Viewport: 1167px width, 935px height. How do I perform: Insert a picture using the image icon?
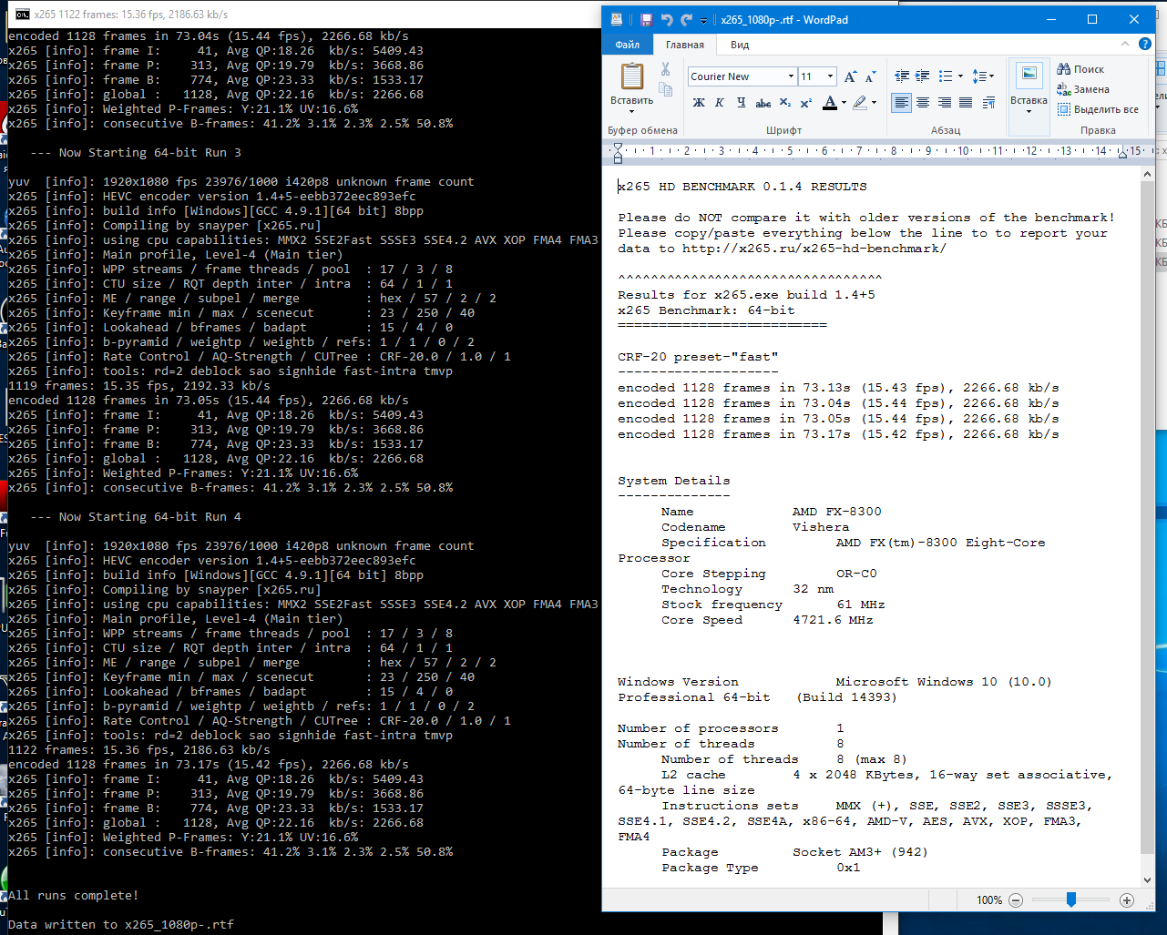(x=1029, y=75)
